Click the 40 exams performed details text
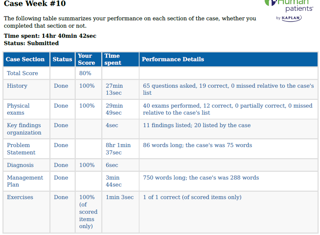Screen dimensions: 320x235 tap(227, 109)
